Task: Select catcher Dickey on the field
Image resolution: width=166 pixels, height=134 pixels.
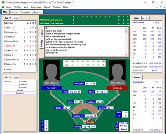Action: pos(84,127)
